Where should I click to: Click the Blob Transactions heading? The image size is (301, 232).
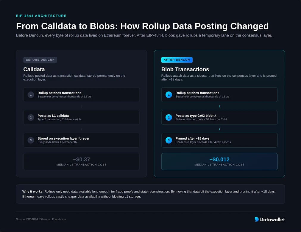tap(185, 69)
